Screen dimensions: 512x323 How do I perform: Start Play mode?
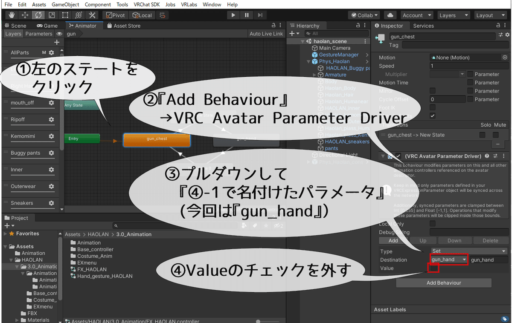tap(233, 15)
